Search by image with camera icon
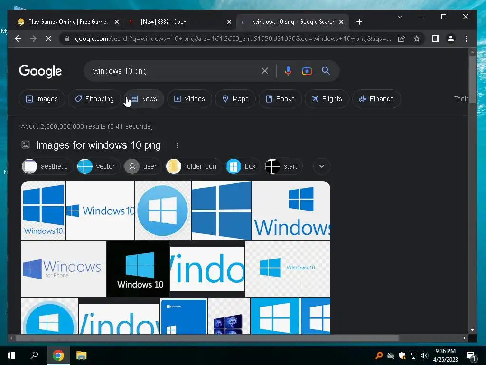486x365 pixels. tap(307, 71)
